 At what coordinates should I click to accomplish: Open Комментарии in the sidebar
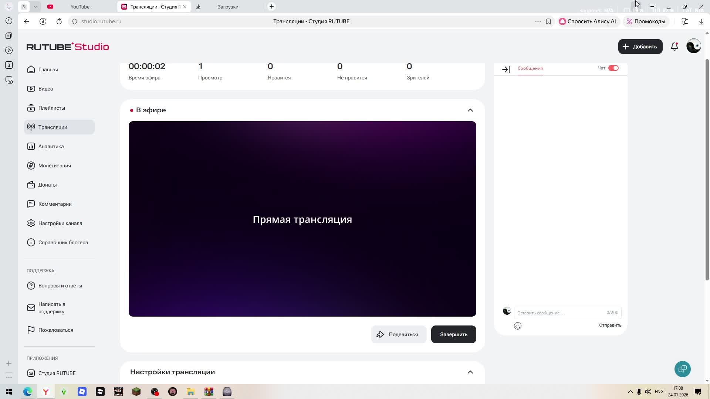coord(55,204)
